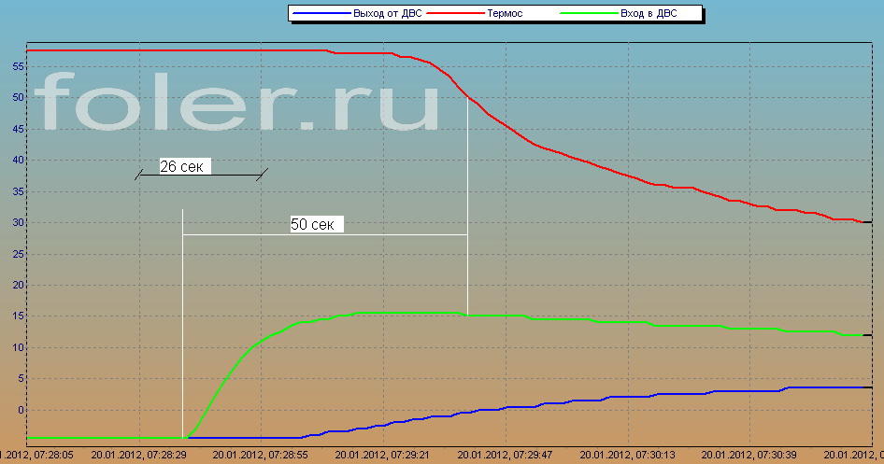Click the 55 value on Y axis
Screen dimensions: 884x464
pyautogui.click(x=16, y=66)
